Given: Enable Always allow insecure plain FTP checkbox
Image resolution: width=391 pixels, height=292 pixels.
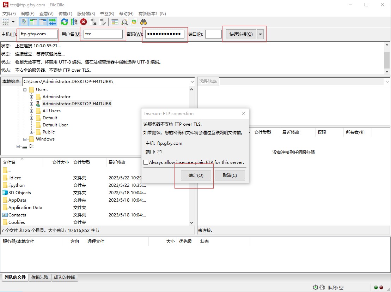Looking at the screenshot, I should (x=146, y=162).
